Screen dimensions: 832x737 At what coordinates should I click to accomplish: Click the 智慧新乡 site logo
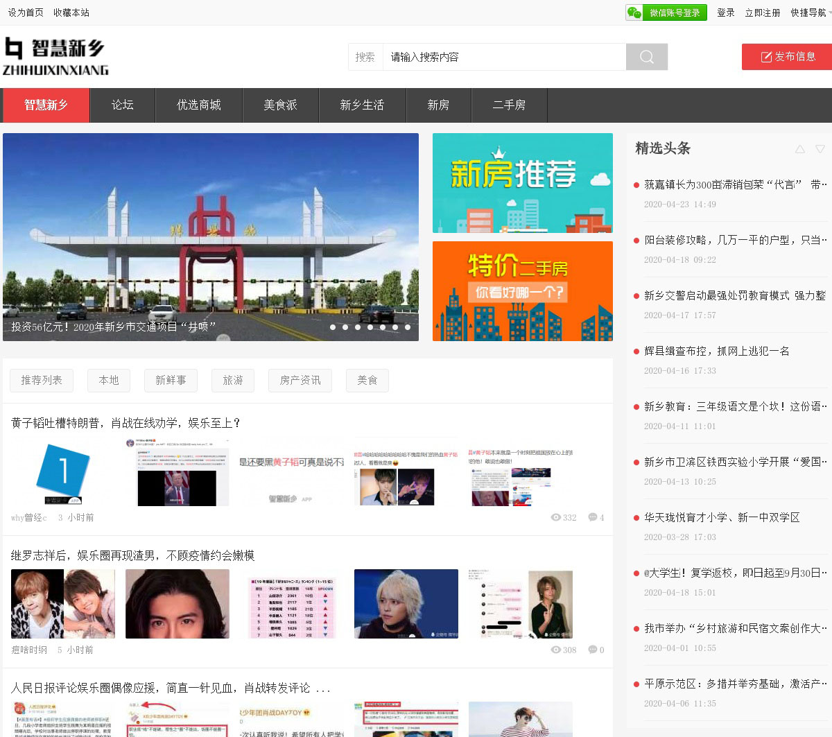click(55, 56)
